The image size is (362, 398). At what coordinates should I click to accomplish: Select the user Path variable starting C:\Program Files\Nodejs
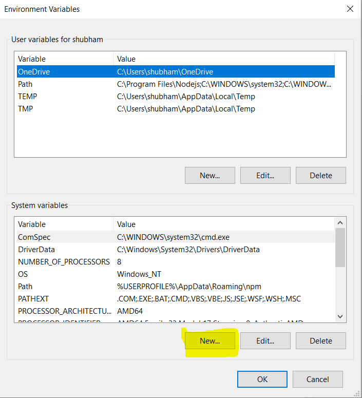coord(176,84)
